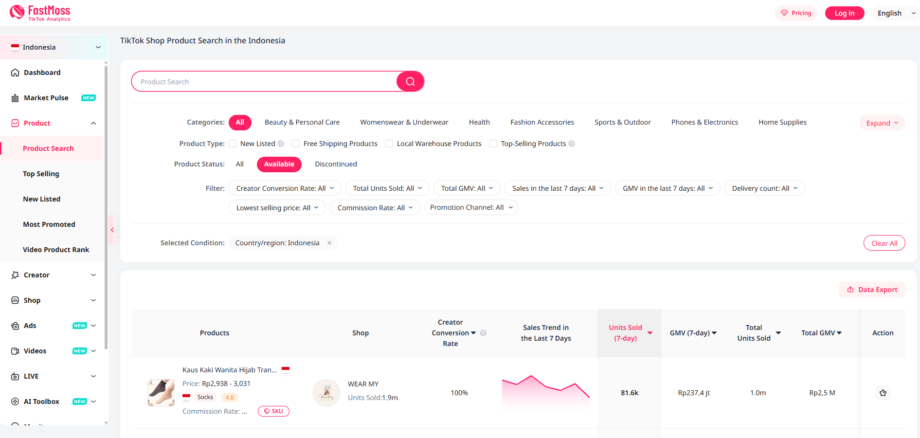Select Beauty & Personal Care category
Image resolution: width=920 pixels, height=438 pixels.
coord(302,122)
